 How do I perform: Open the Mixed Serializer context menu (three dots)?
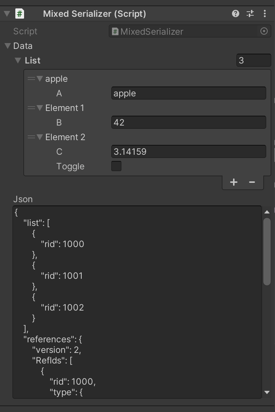[x=264, y=14]
